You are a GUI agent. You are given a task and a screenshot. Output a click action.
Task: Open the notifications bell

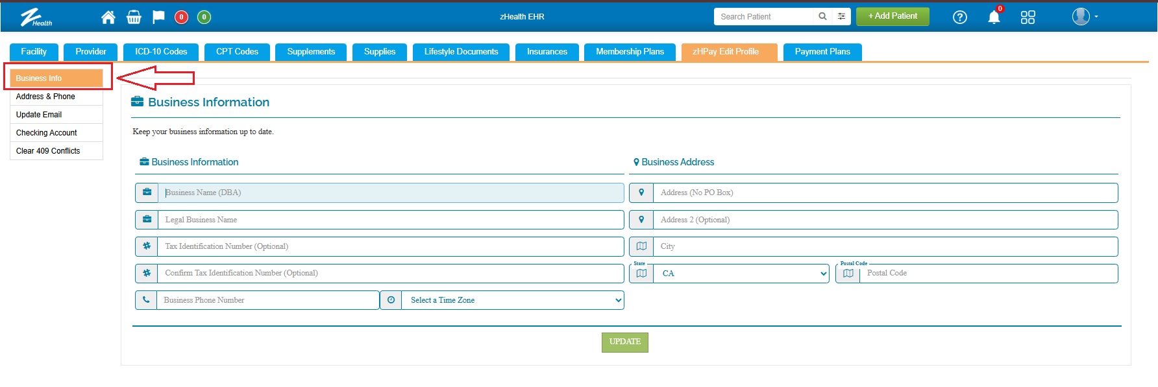[x=994, y=18]
